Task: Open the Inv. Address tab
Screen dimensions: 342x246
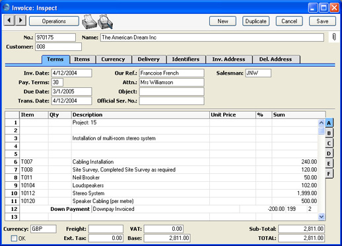Action: tap(228, 60)
